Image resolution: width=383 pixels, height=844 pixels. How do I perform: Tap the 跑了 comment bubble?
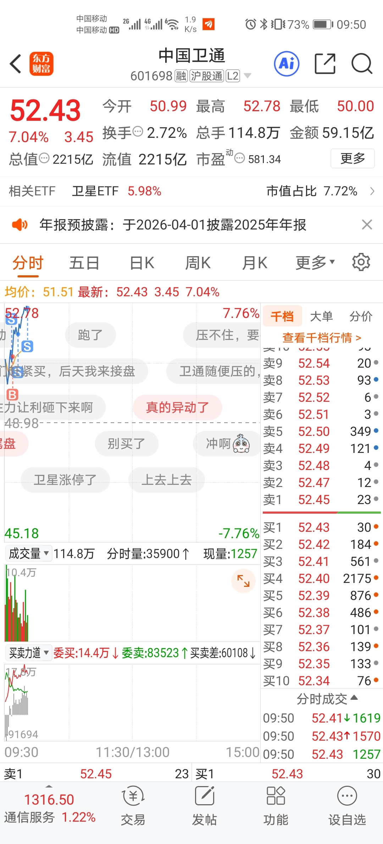90,335
